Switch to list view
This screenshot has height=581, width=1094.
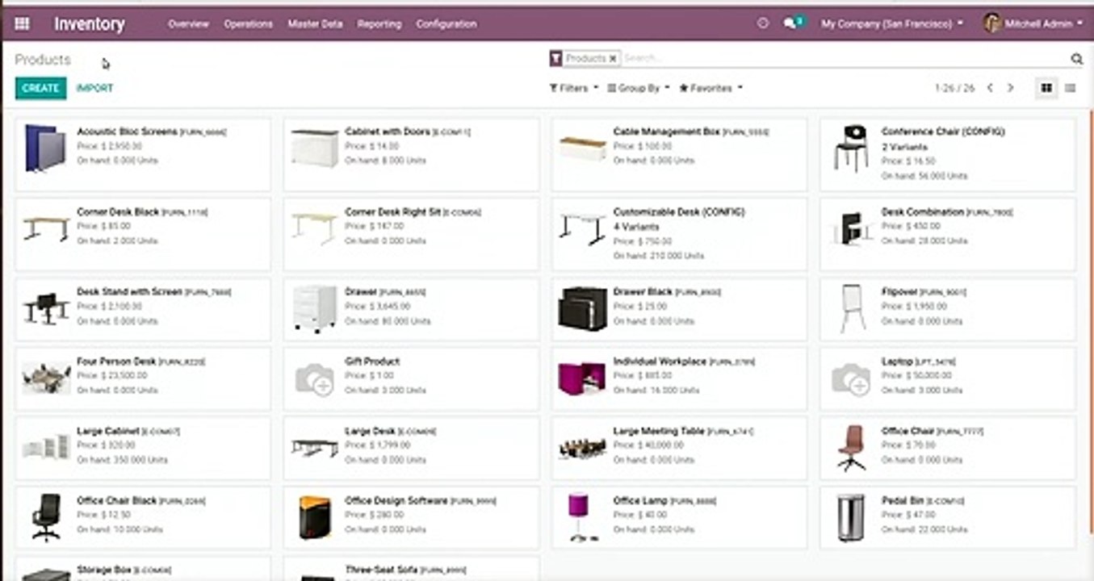click(x=1070, y=88)
